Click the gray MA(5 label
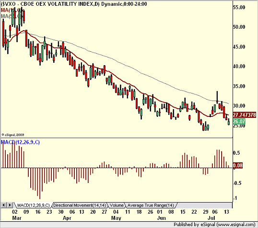This screenshot has width=258, height=228. pyautogui.click(x=12, y=16)
